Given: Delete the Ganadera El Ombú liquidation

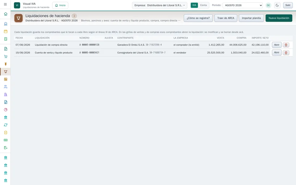Looking at the screenshot, I should [286, 45].
